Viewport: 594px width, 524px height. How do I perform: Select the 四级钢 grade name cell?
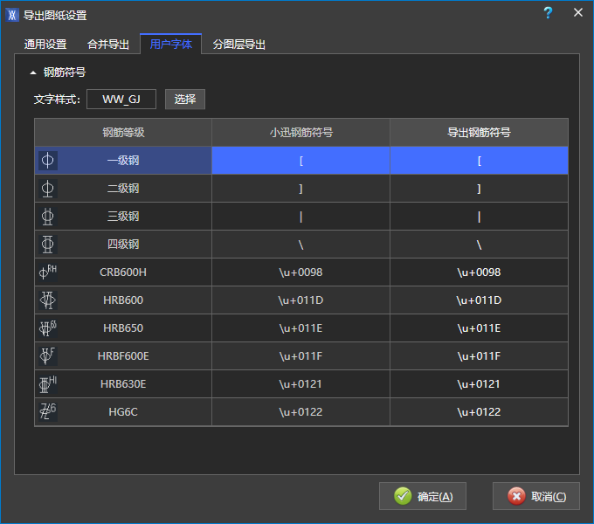click(123, 245)
